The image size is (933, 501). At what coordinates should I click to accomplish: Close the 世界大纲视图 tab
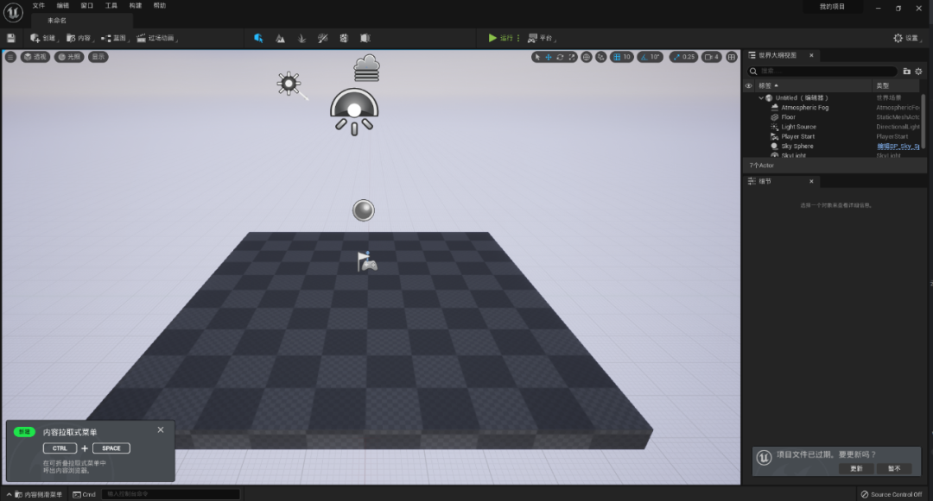coord(811,55)
